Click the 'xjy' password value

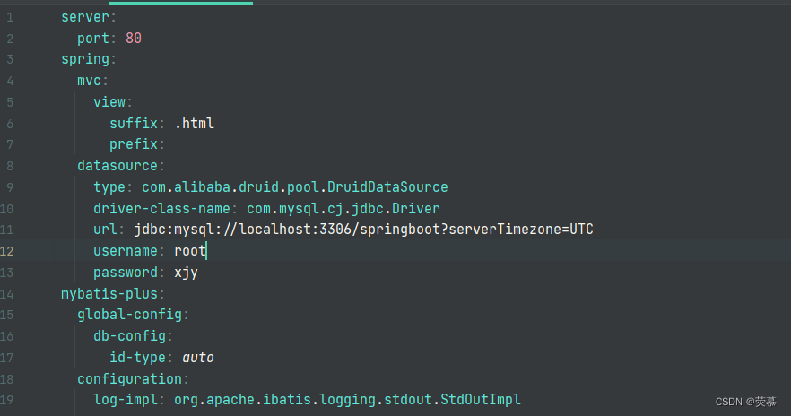pyautogui.click(x=186, y=273)
